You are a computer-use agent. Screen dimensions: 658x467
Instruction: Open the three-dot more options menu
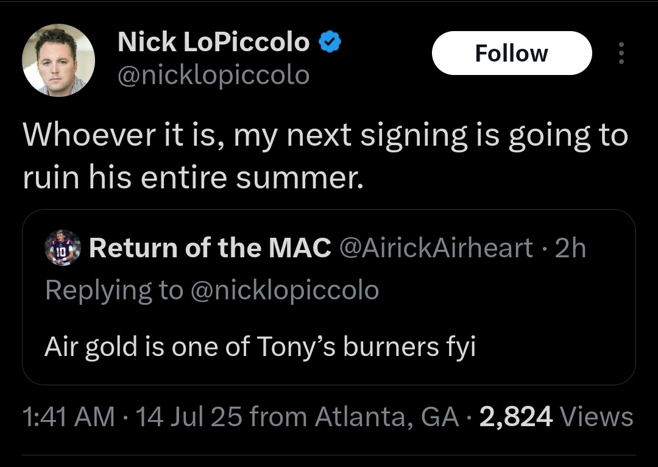(x=621, y=53)
